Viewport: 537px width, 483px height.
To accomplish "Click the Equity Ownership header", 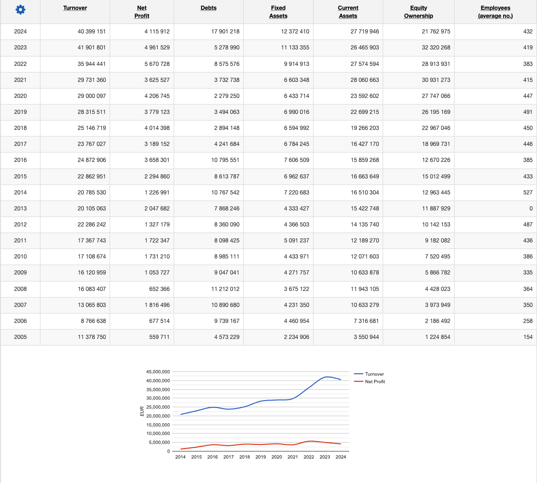I will pyautogui.click(x=418, y=12).
